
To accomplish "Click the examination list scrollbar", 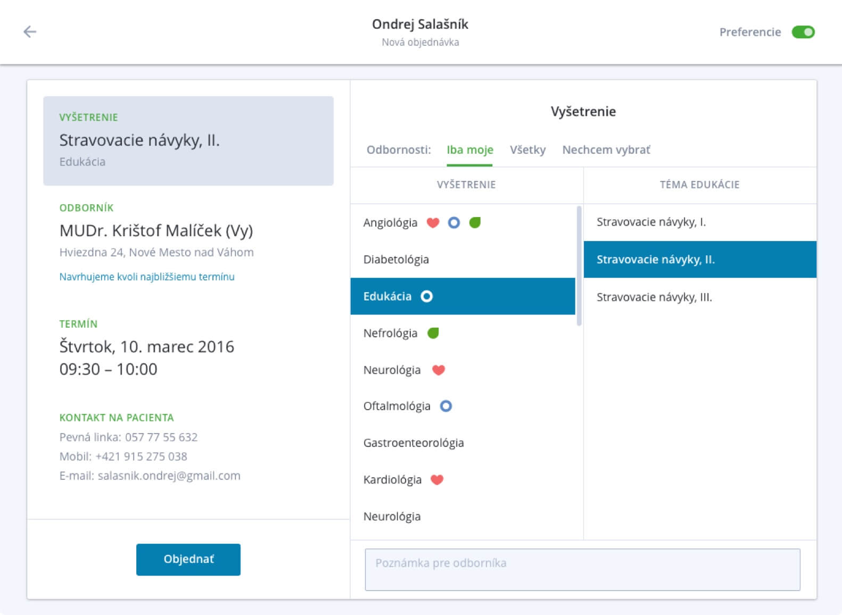I will (x=579, y=266).
